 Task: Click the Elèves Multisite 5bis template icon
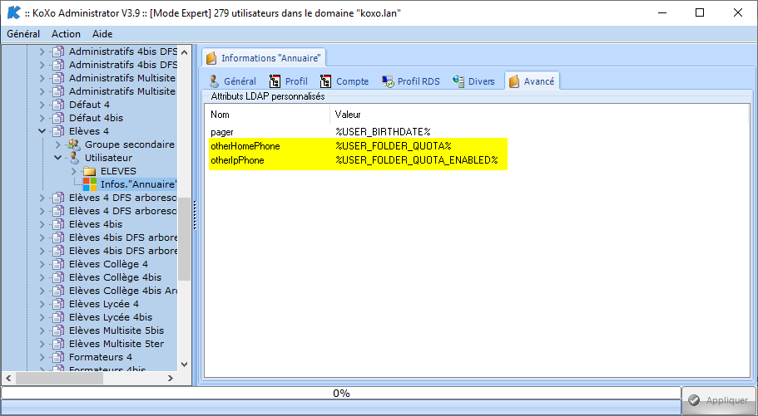[x=58, y=330]
